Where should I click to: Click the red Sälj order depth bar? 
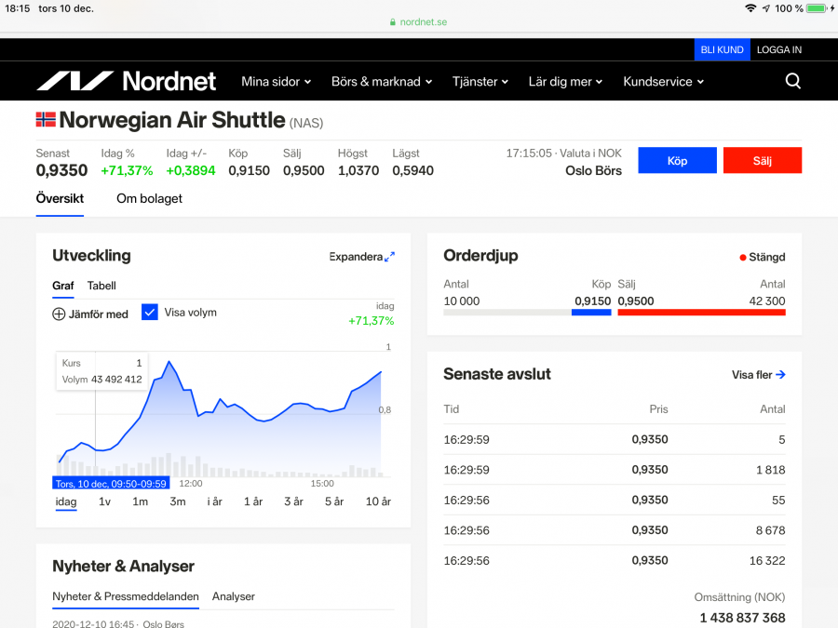[701, 313]
